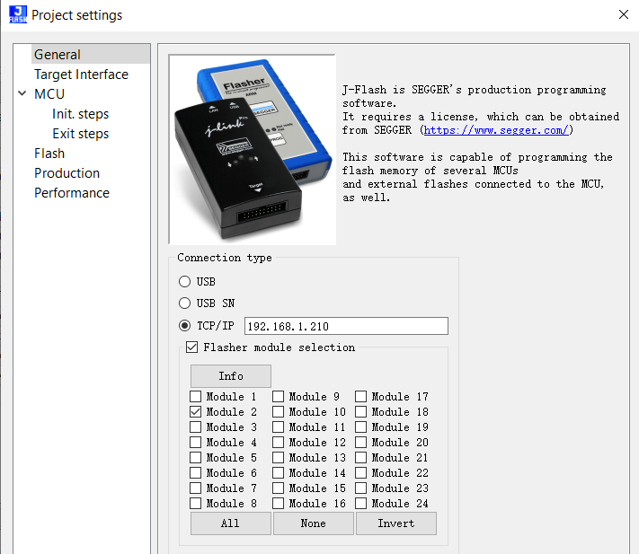Select the TCP/IP connection type
Viewport: 639px width, 554px height.
pyautogui.click(x=184, y=326)
